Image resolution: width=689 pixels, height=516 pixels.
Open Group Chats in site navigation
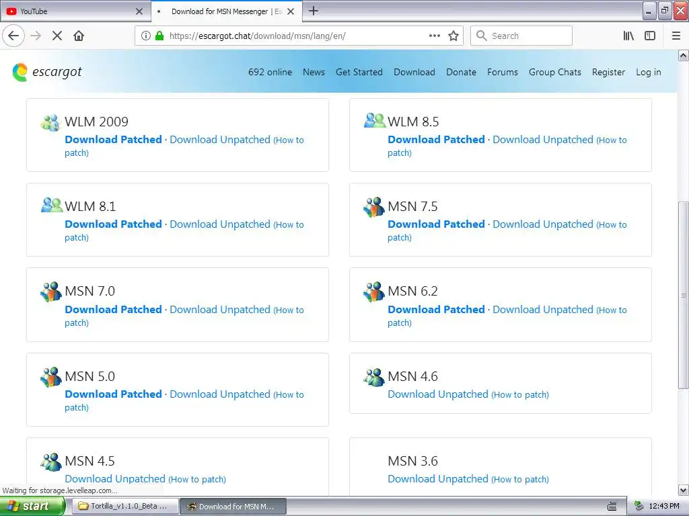tap(555, 72)
